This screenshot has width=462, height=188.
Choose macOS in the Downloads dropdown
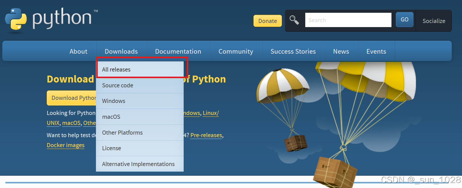click(x=140, y=117)
